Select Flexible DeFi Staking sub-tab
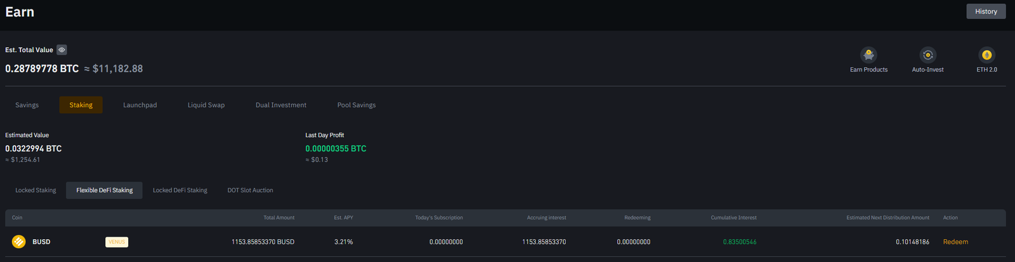This screenshot has height=262, width=1015. (105, 190)
